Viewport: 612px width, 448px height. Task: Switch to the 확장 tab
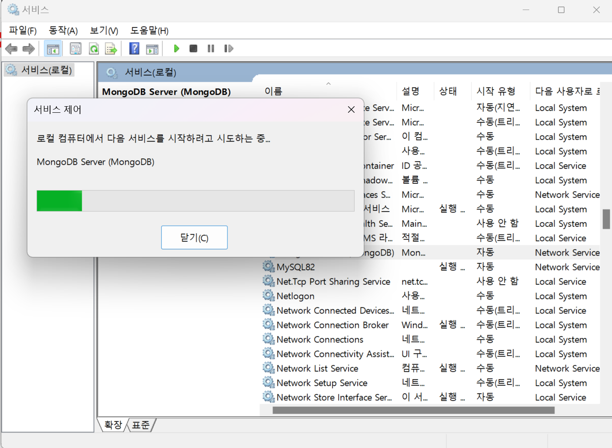coord(113,425)
